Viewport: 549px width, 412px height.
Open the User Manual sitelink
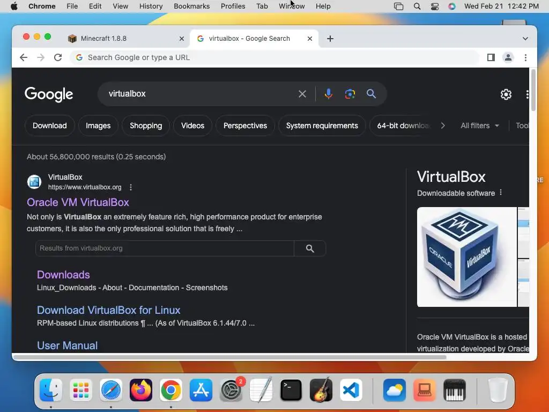67,345
